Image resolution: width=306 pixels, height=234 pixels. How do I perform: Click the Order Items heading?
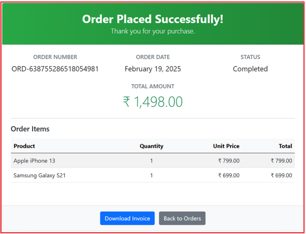pyautogui.click(x=30, y=129)
